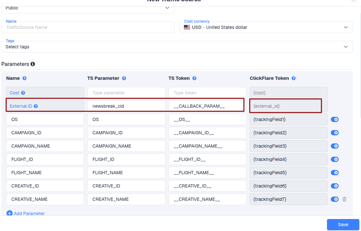Viewport: 361px width, 231px height.
Task: Click the Cost Type parameter field
Action: 126,93
